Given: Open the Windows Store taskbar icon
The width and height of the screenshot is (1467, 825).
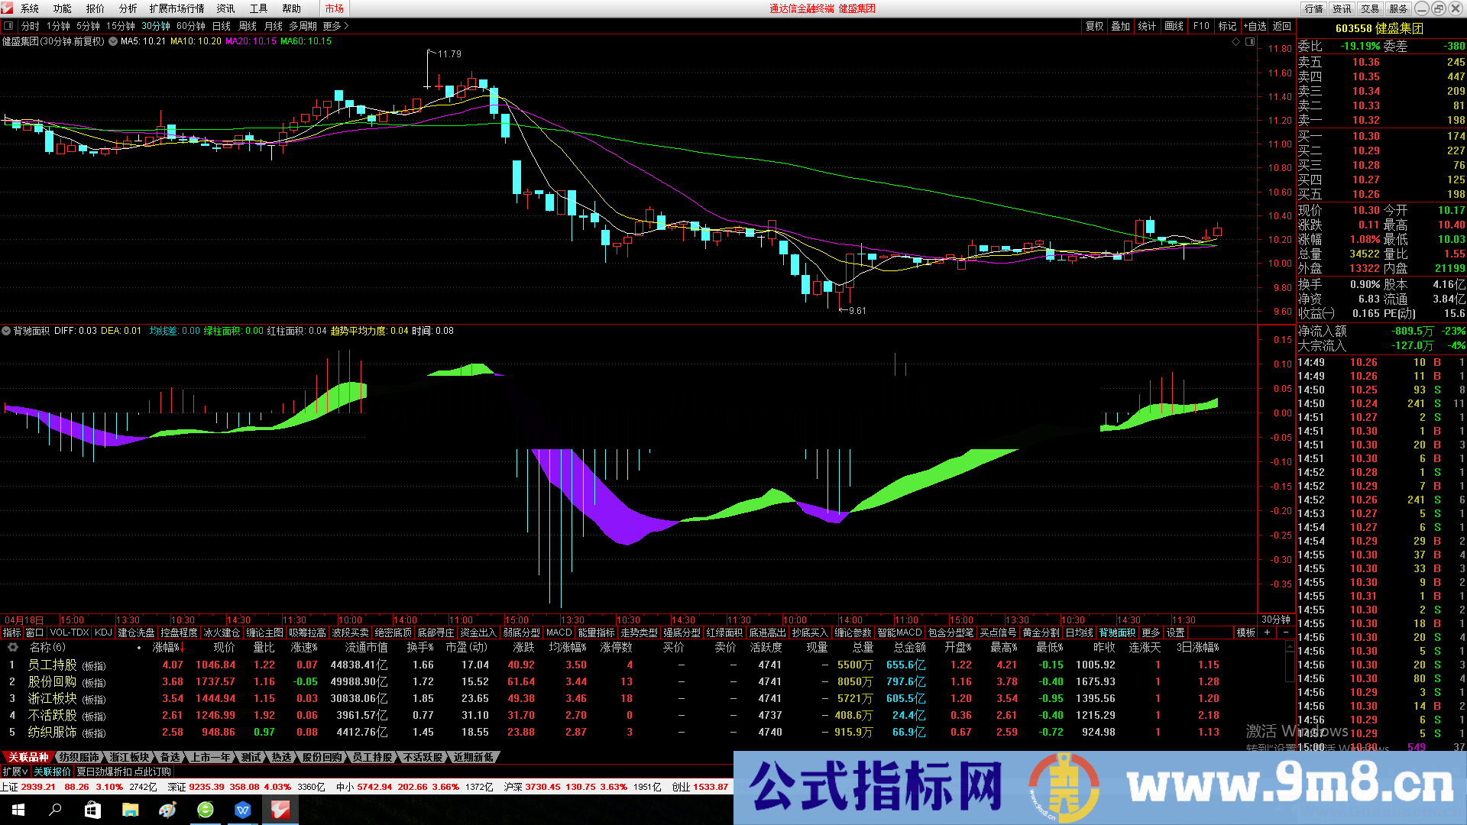Looking at the screenshot, I should pyautogui.click(x=92, y=810).
